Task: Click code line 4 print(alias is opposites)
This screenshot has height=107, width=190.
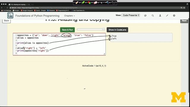Action: 33,43
